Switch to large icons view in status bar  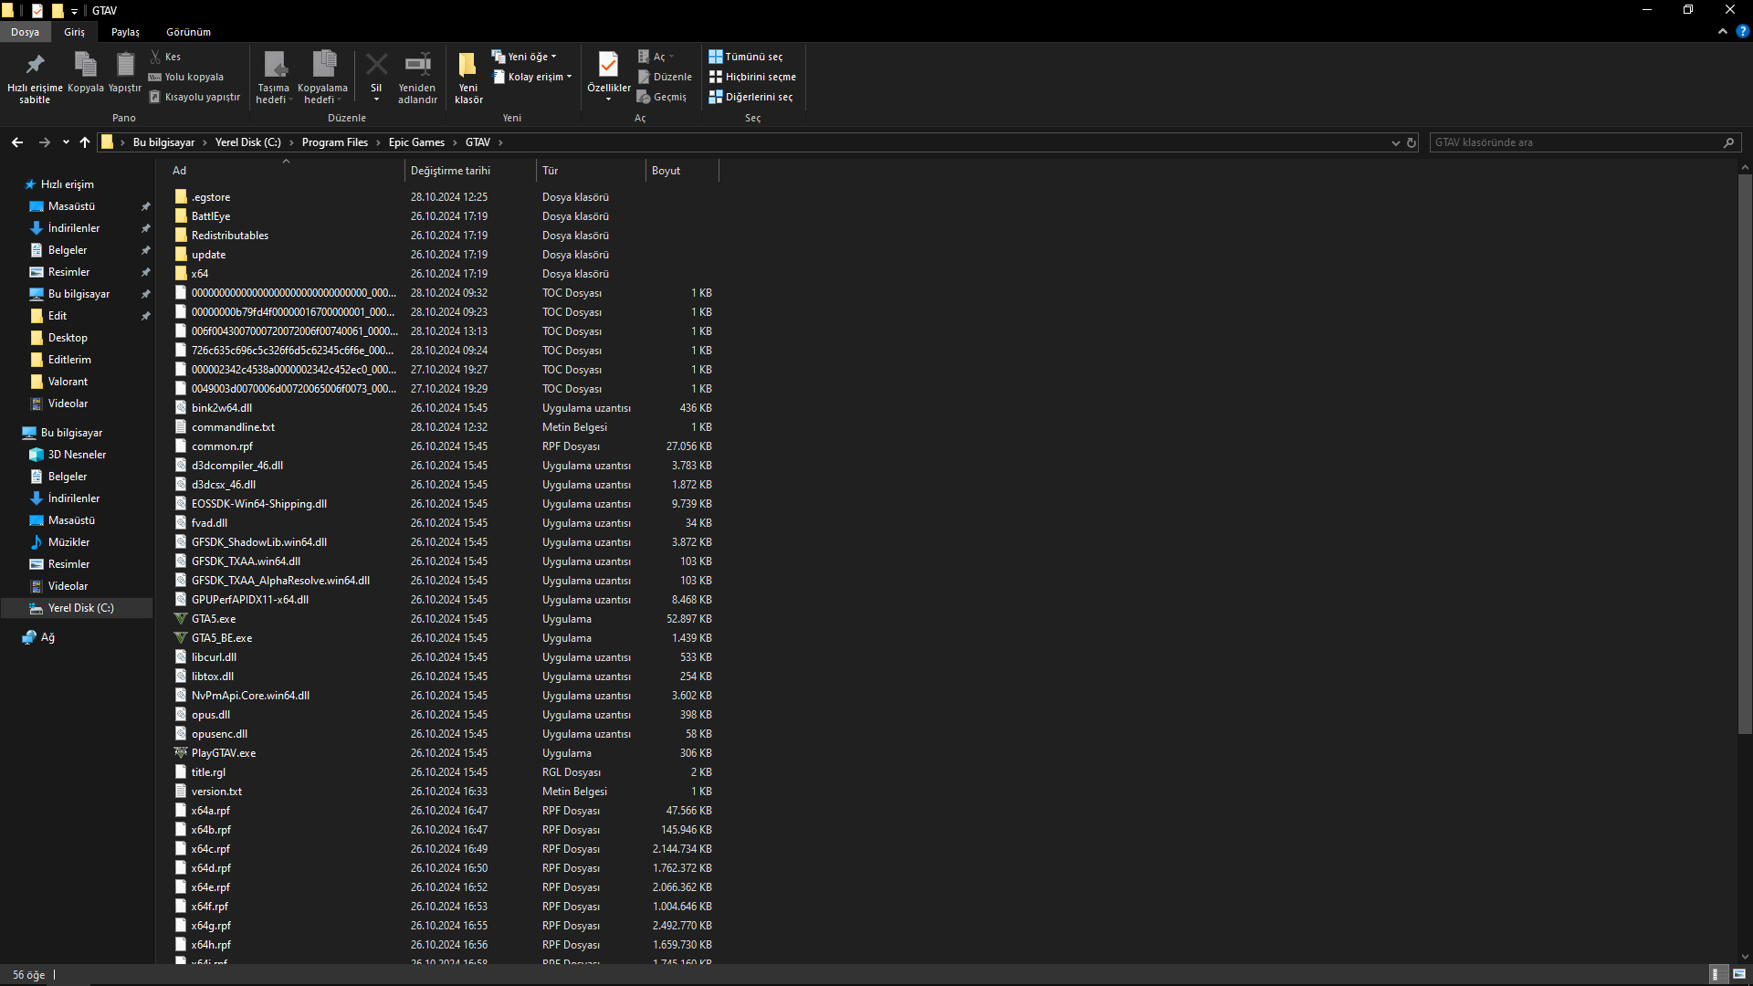pos(1739,974)
